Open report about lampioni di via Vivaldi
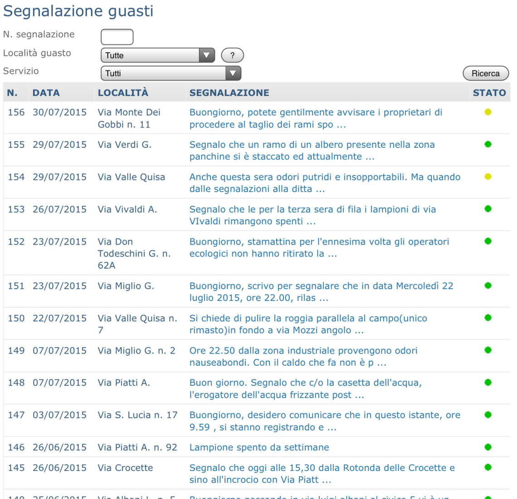517x499 pixels. coord(312,215)
